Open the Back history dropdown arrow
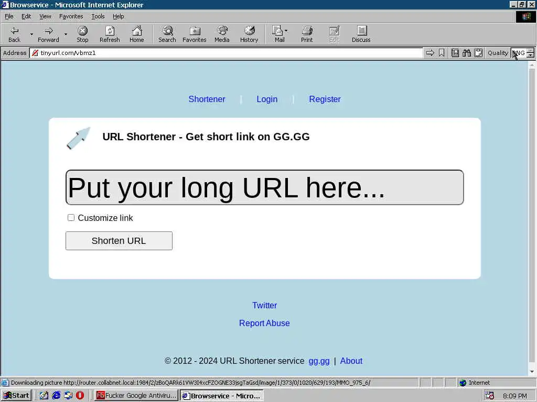Image resolution: width=537 pixels, height=402 pixels. 31,34
